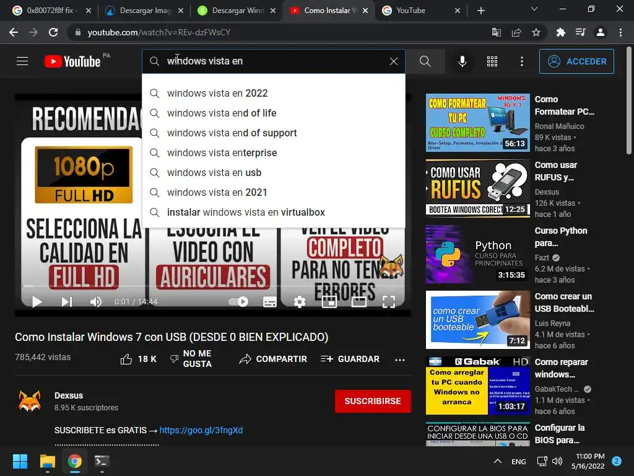Open Chrome three-dot menu
This screenshot has width=634, height=476.
pos(620,32)
